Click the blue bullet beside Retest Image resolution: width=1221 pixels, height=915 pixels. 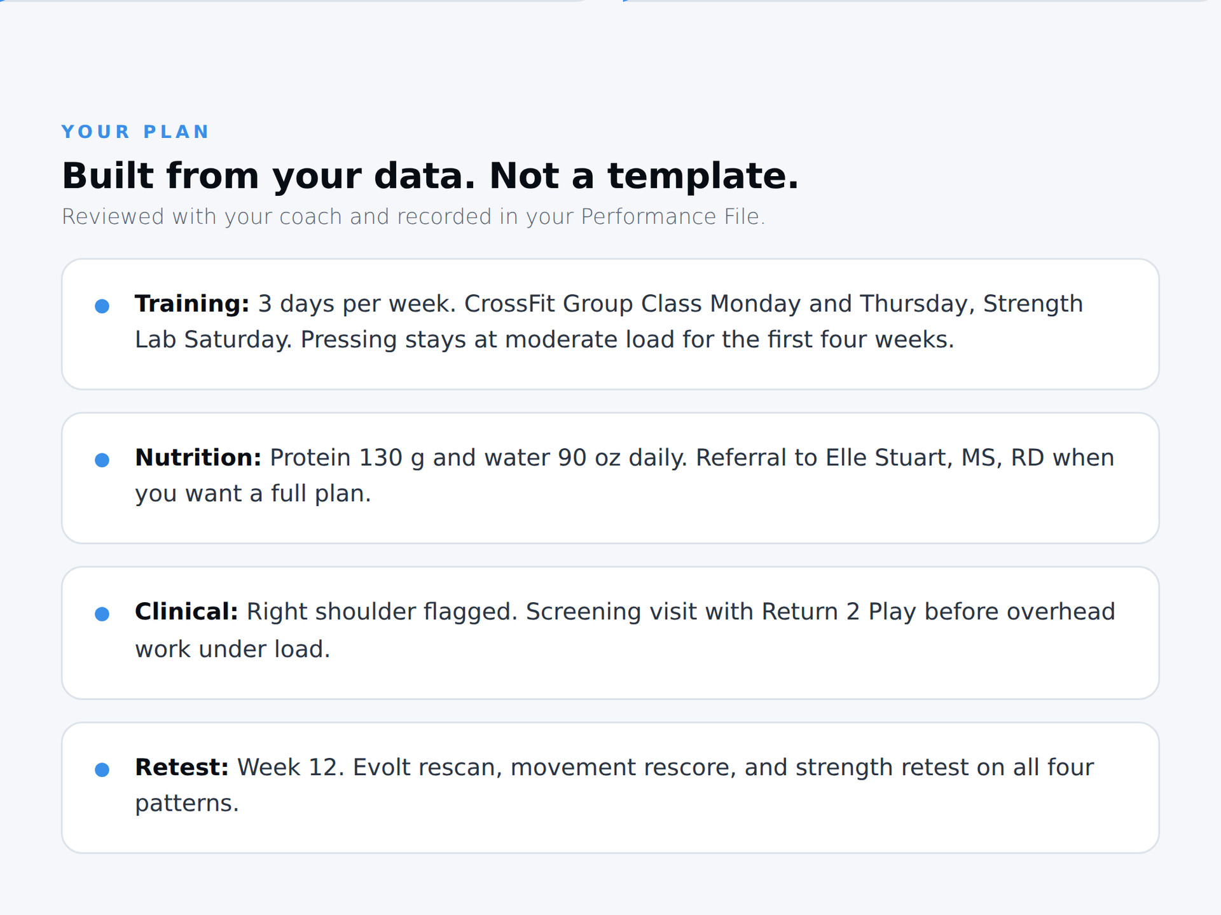point(102,769)
